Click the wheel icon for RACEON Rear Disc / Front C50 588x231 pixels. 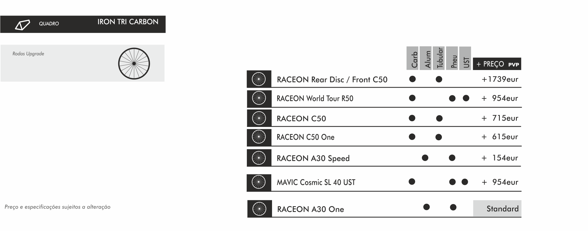click(259, 79)
